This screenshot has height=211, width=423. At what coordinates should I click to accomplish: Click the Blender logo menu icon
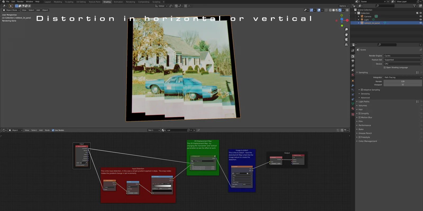[3, 2]
